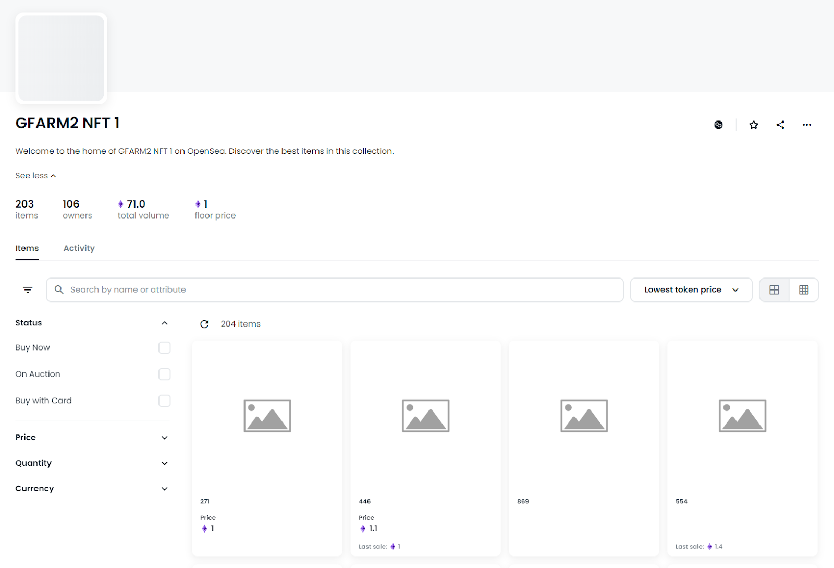The height and width of the screenshot is (568, 834).
Task: Click the 204 items count label
Action: 240,324
